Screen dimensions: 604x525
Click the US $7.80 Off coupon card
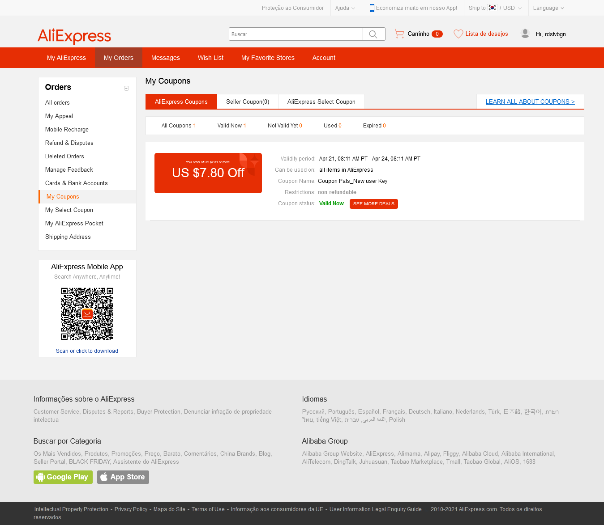point(208,173)
